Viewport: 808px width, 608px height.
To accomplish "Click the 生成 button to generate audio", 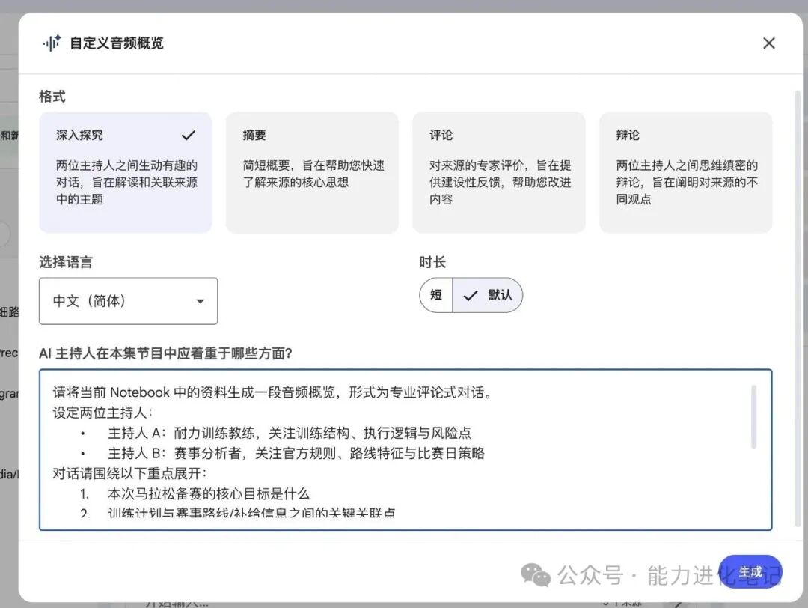I will [x=751, y=571].
